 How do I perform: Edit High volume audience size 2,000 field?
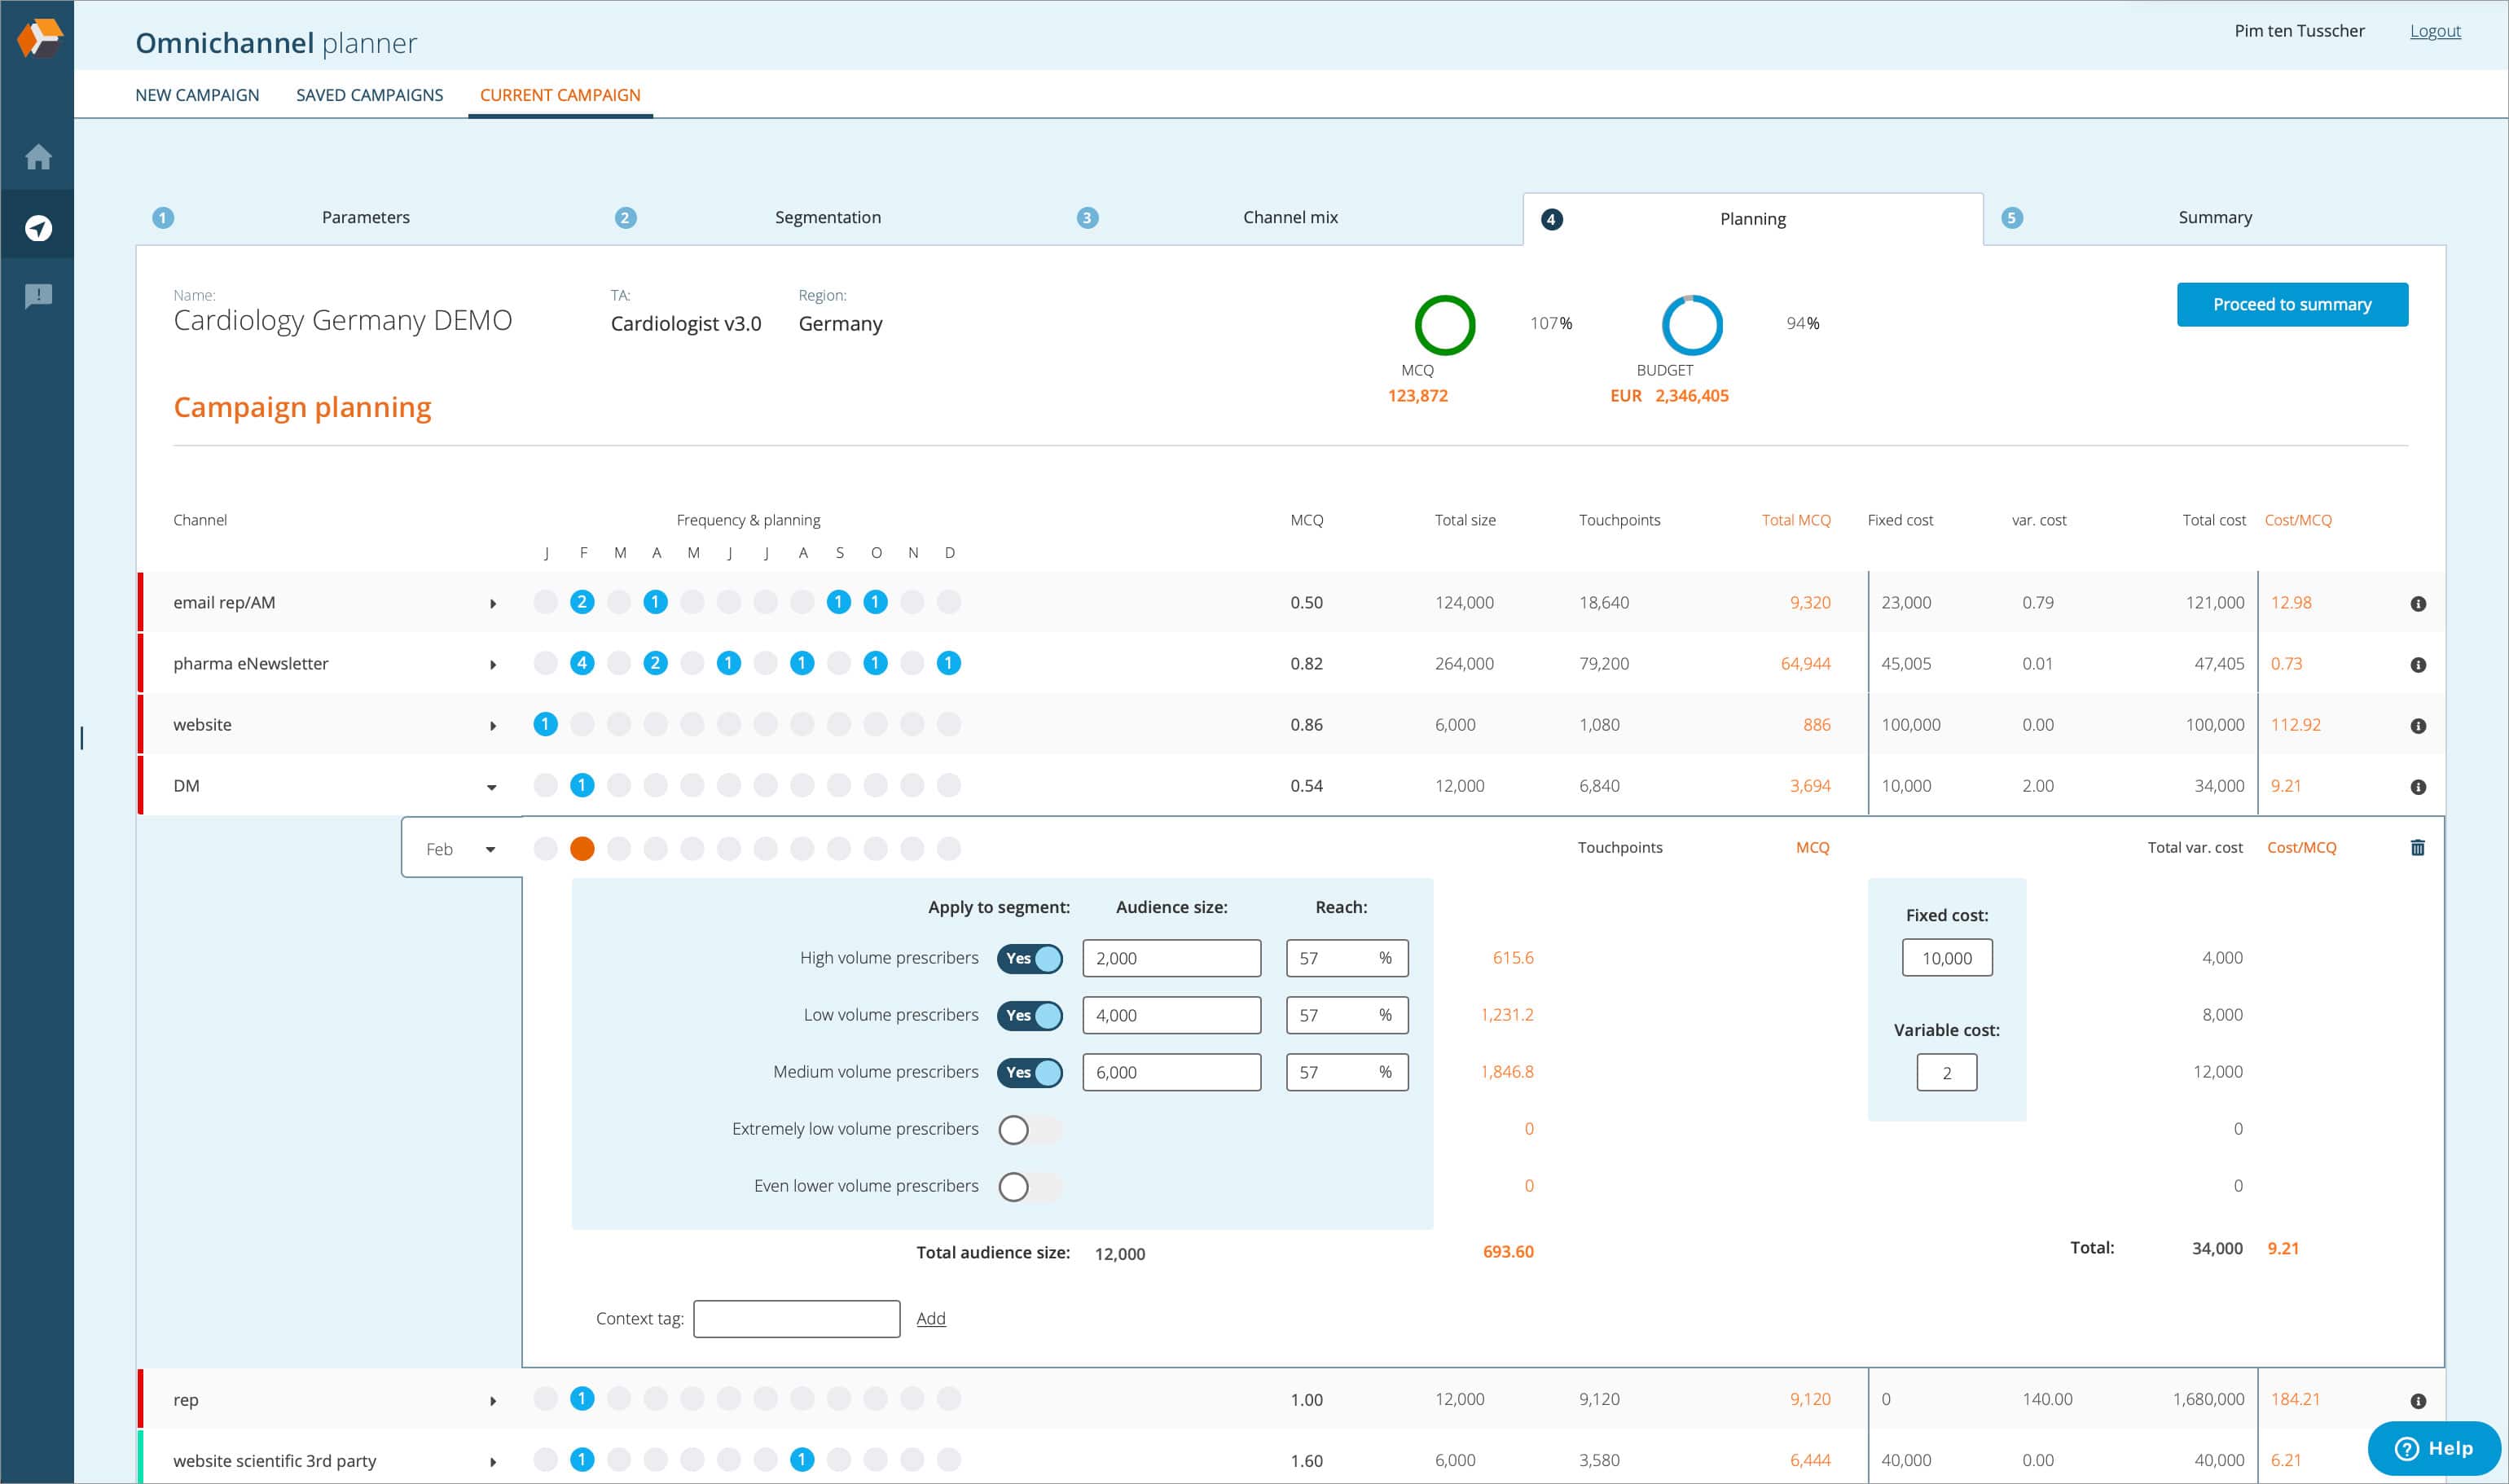pos(1172,958)
